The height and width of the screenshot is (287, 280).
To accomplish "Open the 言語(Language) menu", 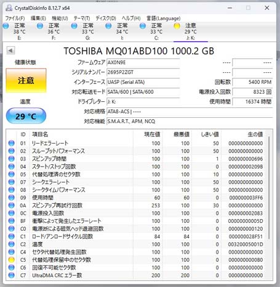I will pos(164,19).
